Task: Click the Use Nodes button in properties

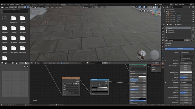Action: (179, 49)
